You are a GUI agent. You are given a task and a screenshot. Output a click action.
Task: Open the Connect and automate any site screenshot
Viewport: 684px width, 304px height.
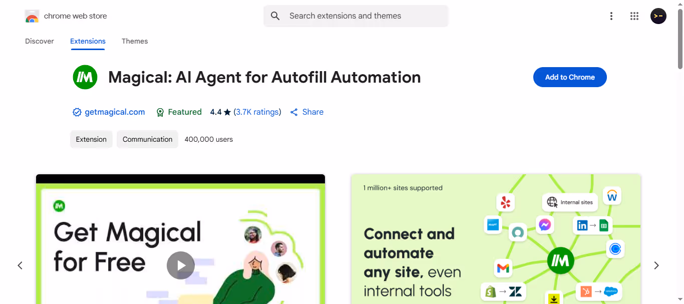496,239
